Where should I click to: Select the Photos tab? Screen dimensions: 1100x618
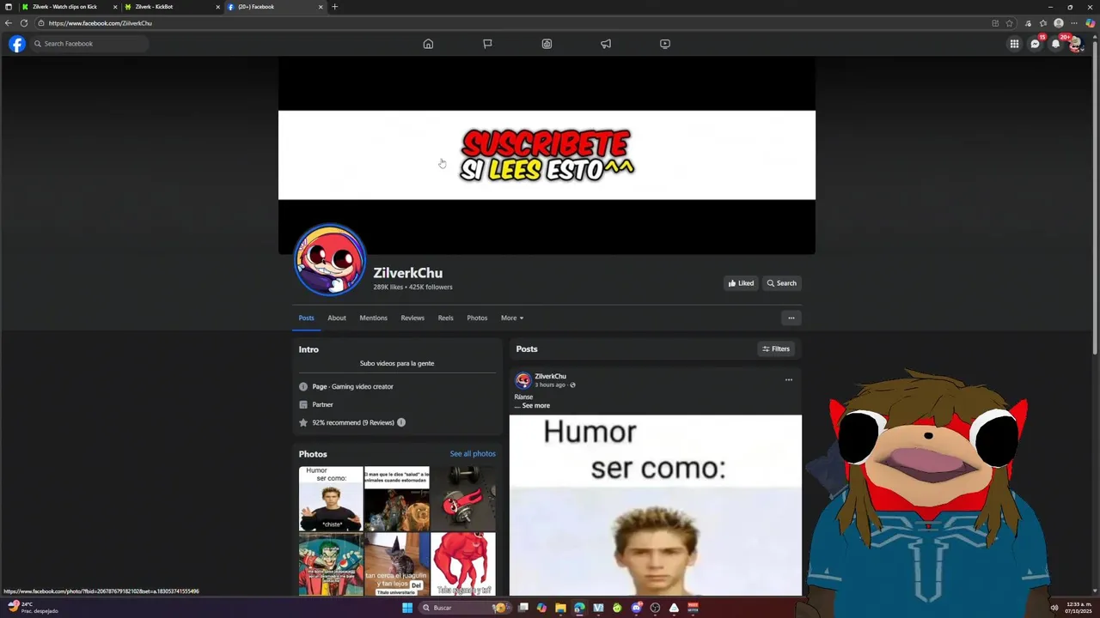[x=477, y=318]
